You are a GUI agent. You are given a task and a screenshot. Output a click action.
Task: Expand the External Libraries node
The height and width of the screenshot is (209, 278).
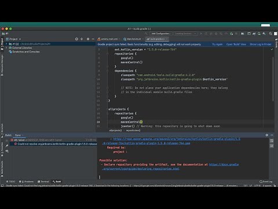click(x=6, y=48)
